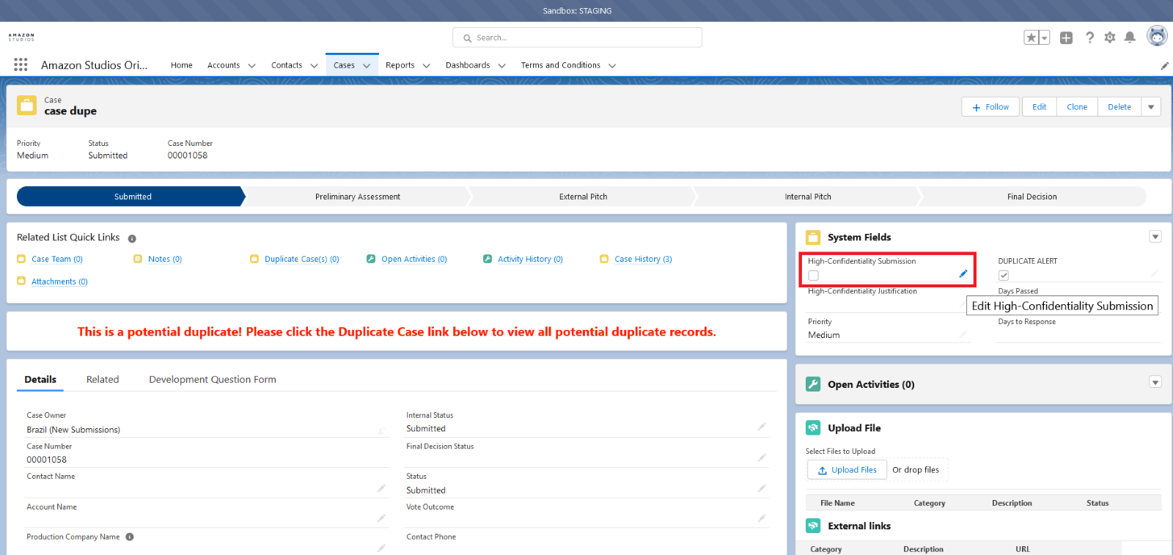1173x555 pixels.
Task: Open the App Launcher grid icon
Action: pyautogui.click(x=21, y=65)
